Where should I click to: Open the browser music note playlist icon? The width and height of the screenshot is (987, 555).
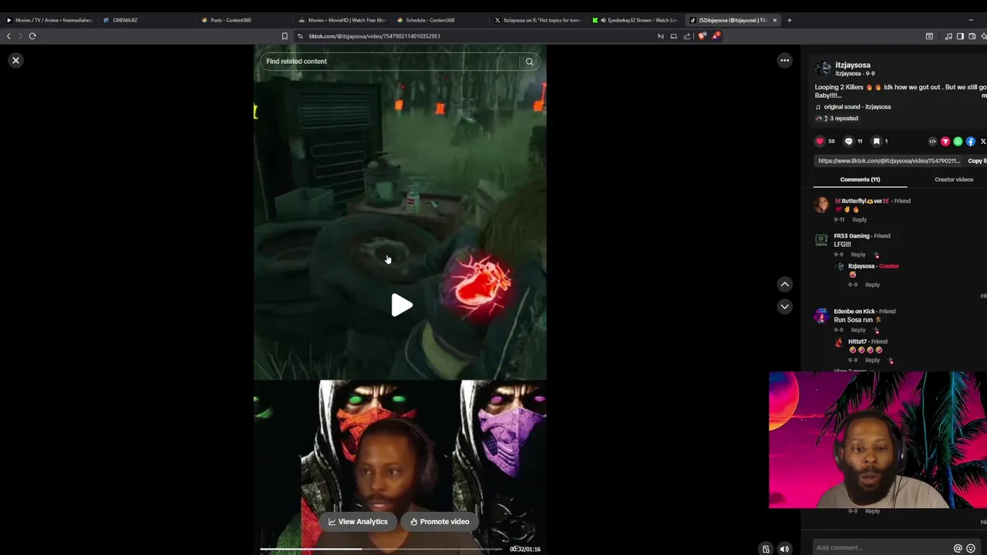point(948,36)
